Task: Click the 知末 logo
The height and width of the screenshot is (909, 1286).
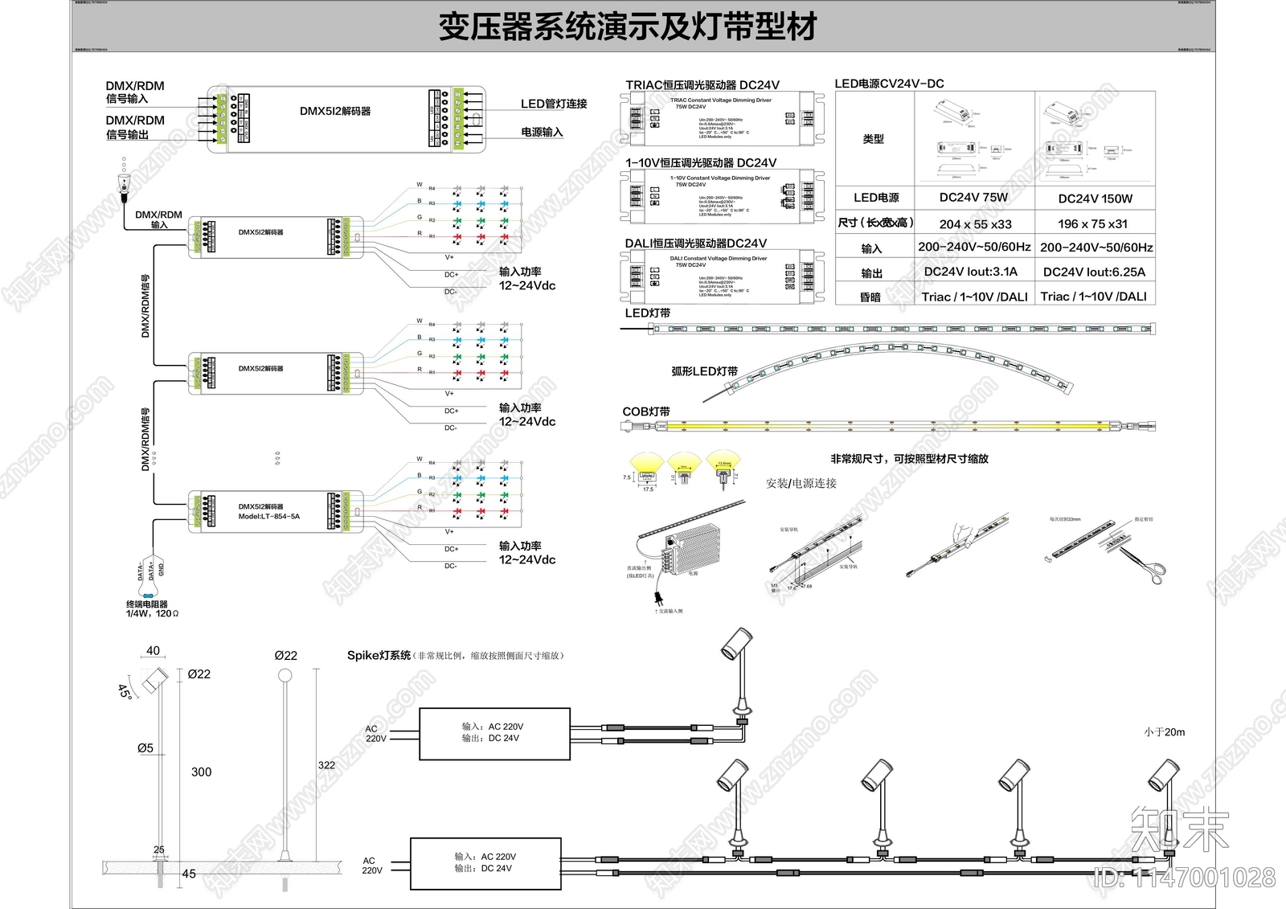Action: click(x=1179, y=830)
